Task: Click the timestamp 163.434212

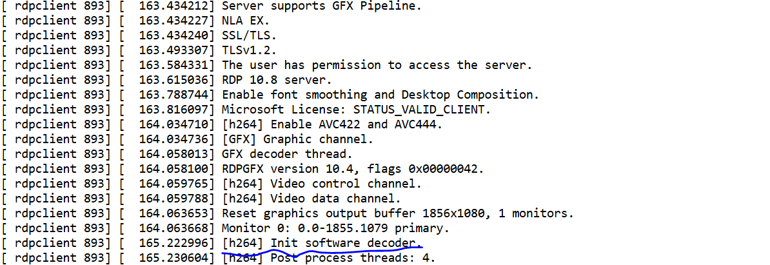Action: point(177,6)
